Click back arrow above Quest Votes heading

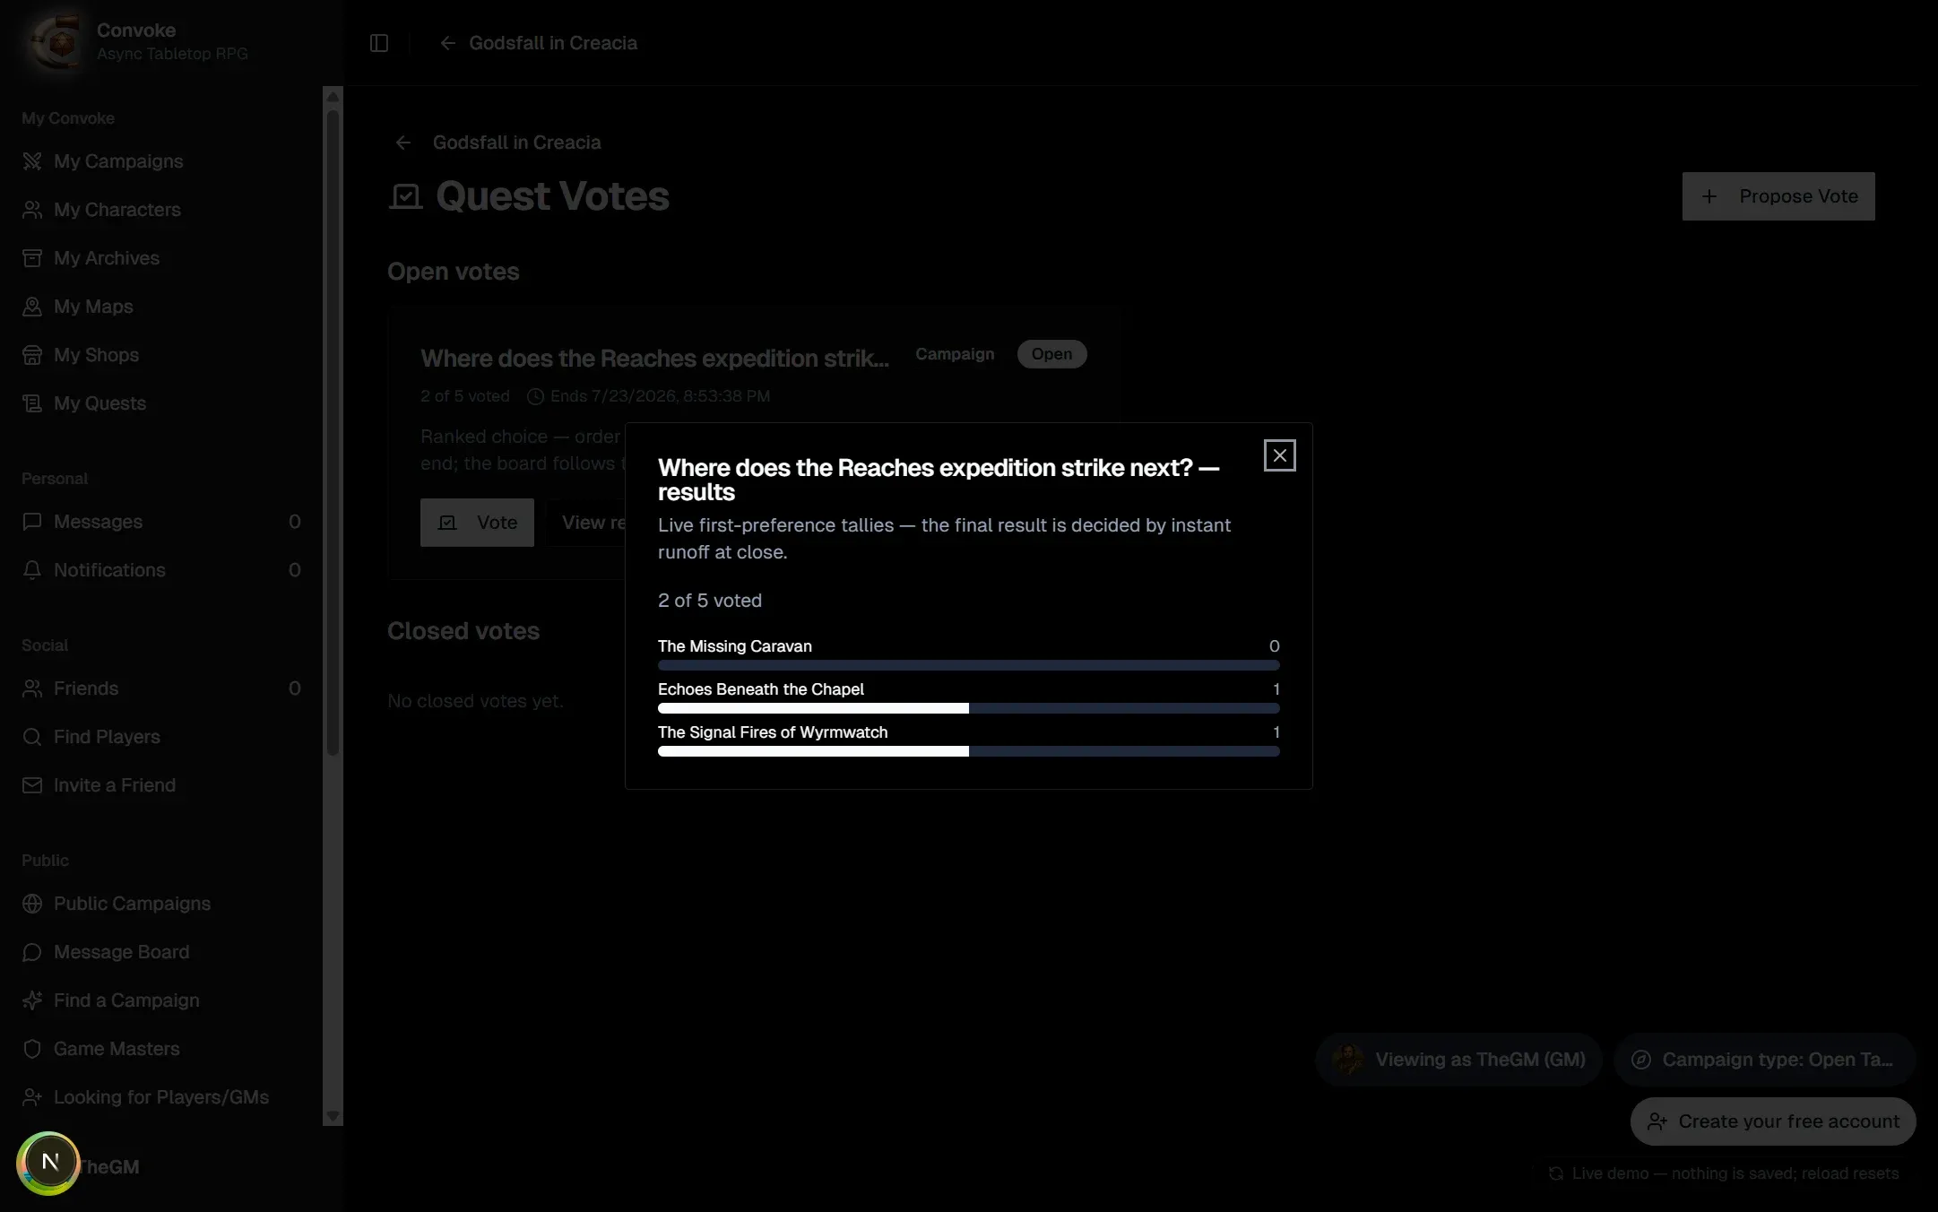click(x=403, y=143)
